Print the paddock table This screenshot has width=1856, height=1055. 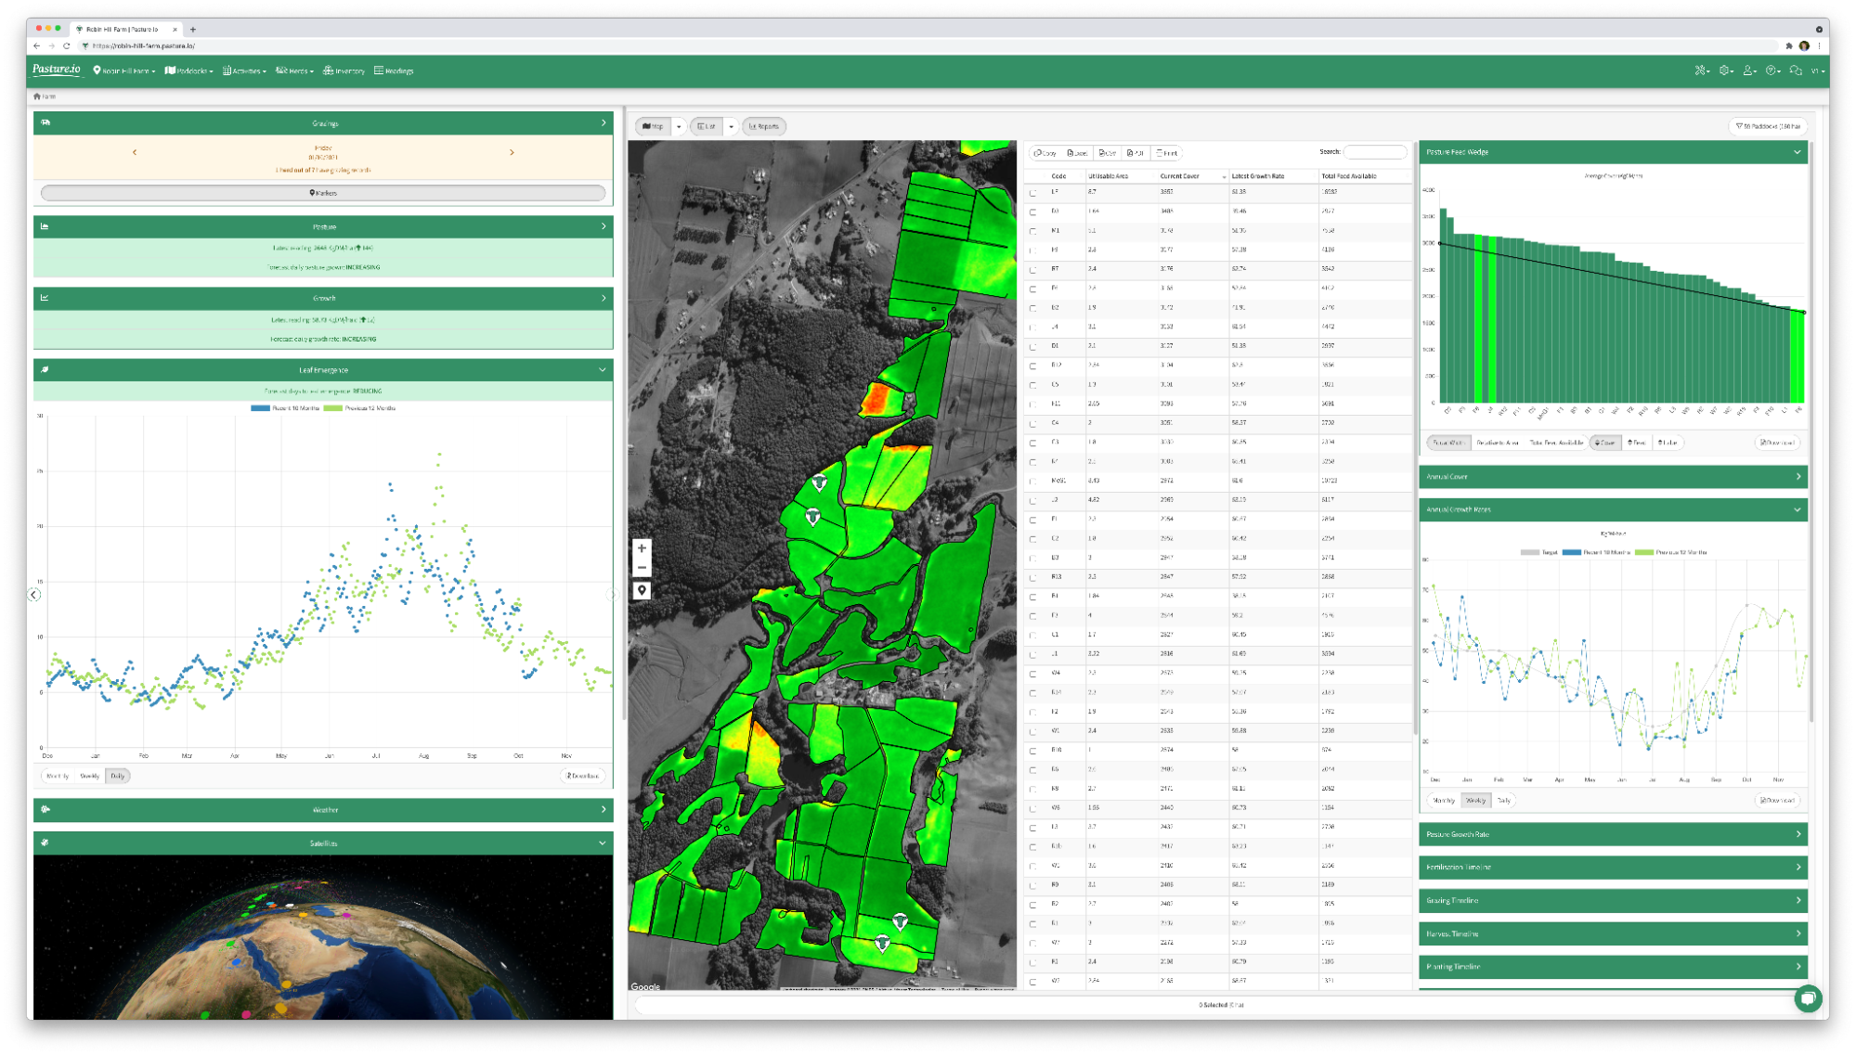click(x=1167, y=153)
